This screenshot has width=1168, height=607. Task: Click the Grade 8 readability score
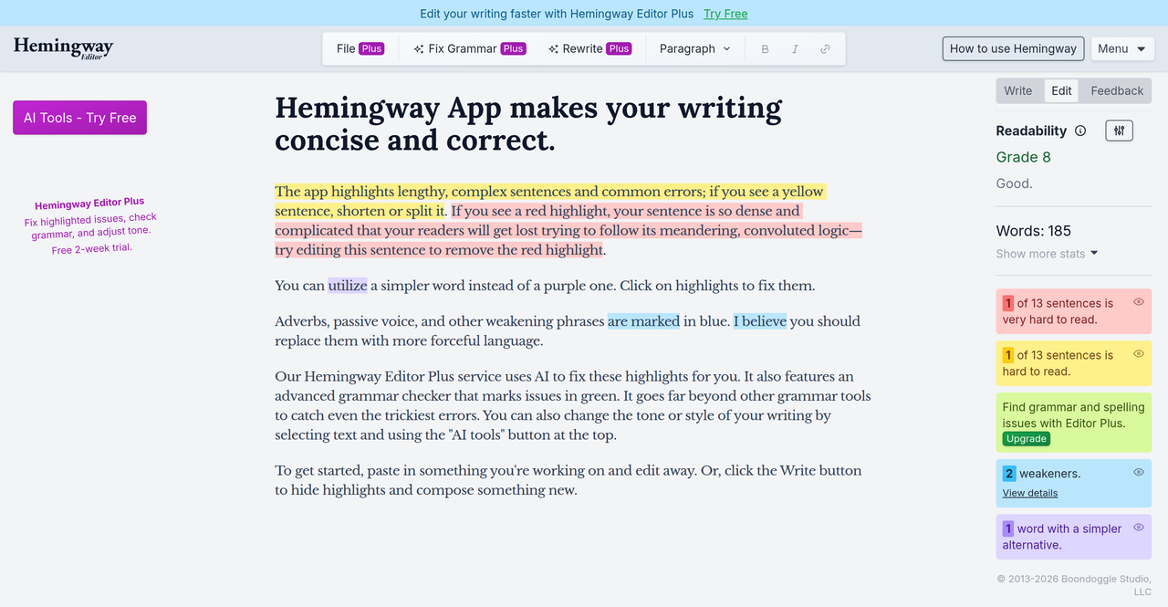tap(1023, 157)
